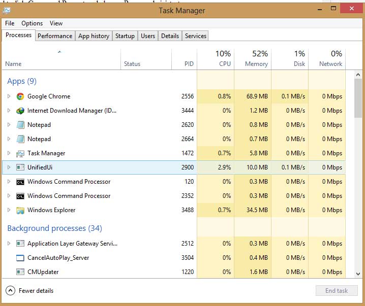Expand the Notepad entry with PID 2620

[x=9, y=125]
